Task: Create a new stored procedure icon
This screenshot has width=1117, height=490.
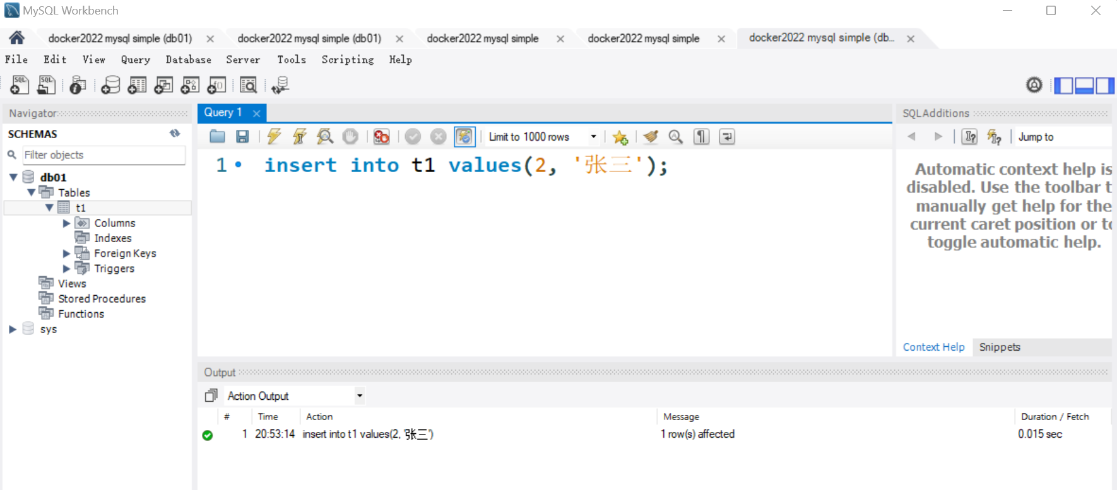Action: coord(190,85)
